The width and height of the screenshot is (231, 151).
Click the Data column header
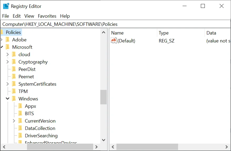coord(218,33)
